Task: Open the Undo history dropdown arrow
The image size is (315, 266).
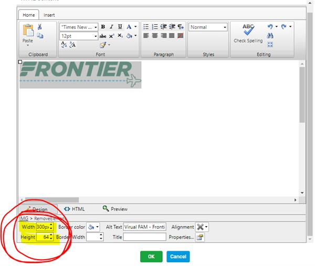Action: pos(277,27)
